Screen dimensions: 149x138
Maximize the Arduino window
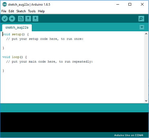pos(130,4)
